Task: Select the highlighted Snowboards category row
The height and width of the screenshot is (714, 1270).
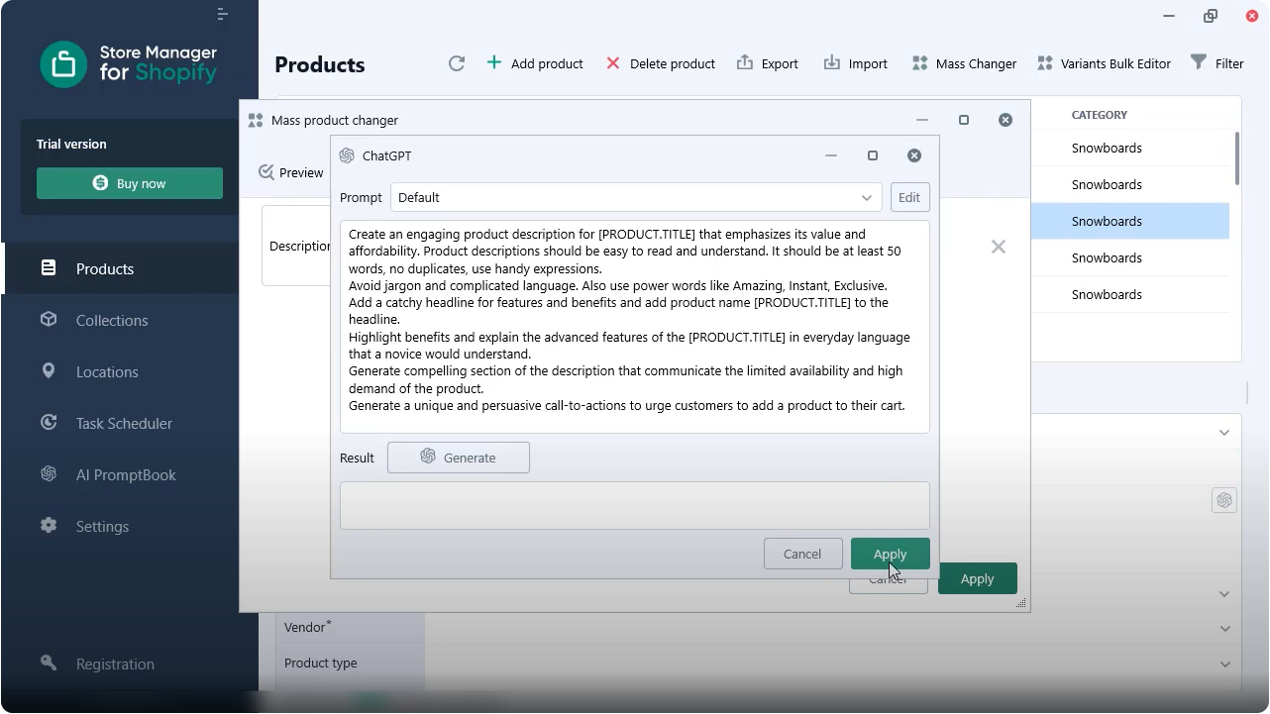Action: tap(1129, 221)
